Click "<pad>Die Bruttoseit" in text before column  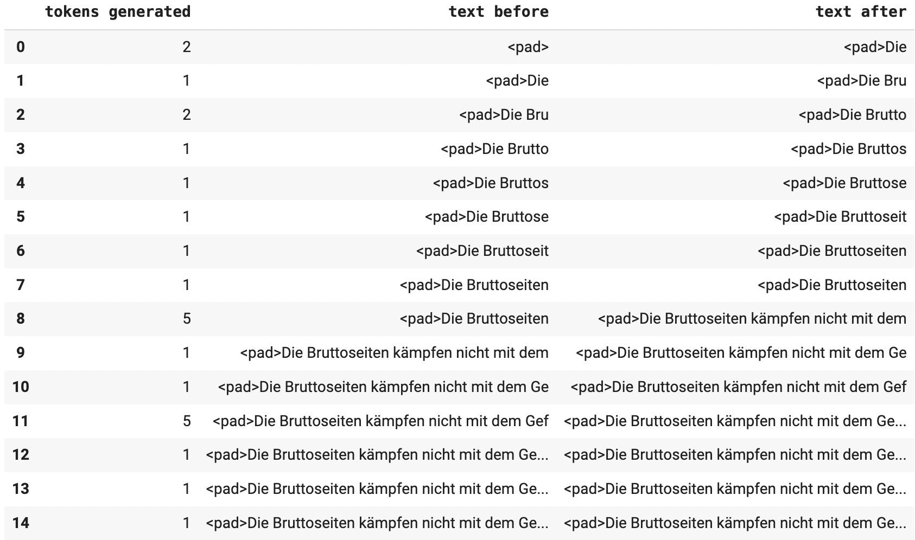coord(482,250)
